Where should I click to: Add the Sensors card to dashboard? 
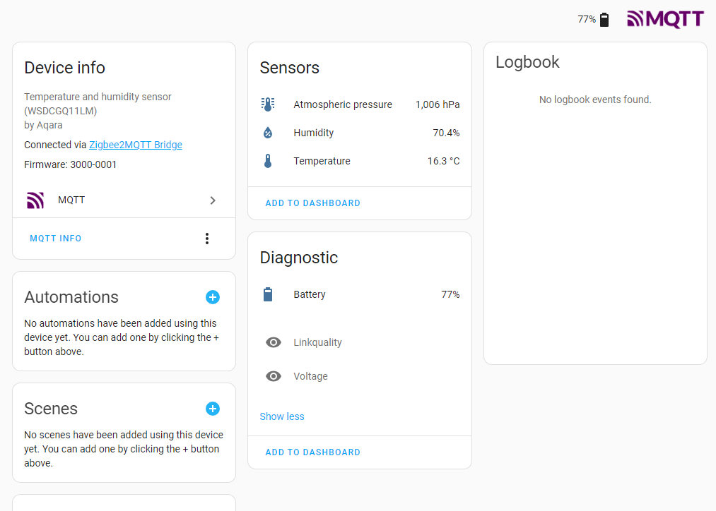pyautogui.click(x=312, y=203)
